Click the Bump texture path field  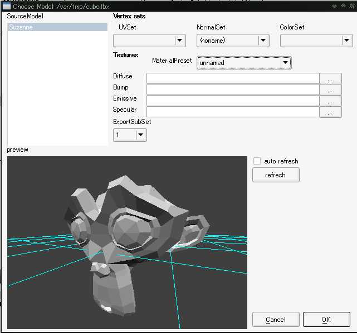click(233, 90)
